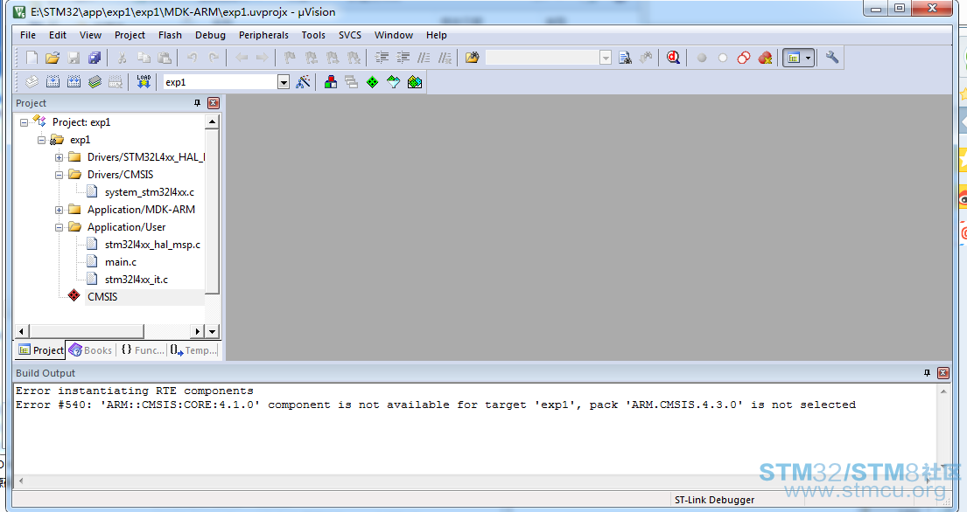Open the Tools menu
The width and height of the screenshot is (967, 512).
click(x=313, y=35)
